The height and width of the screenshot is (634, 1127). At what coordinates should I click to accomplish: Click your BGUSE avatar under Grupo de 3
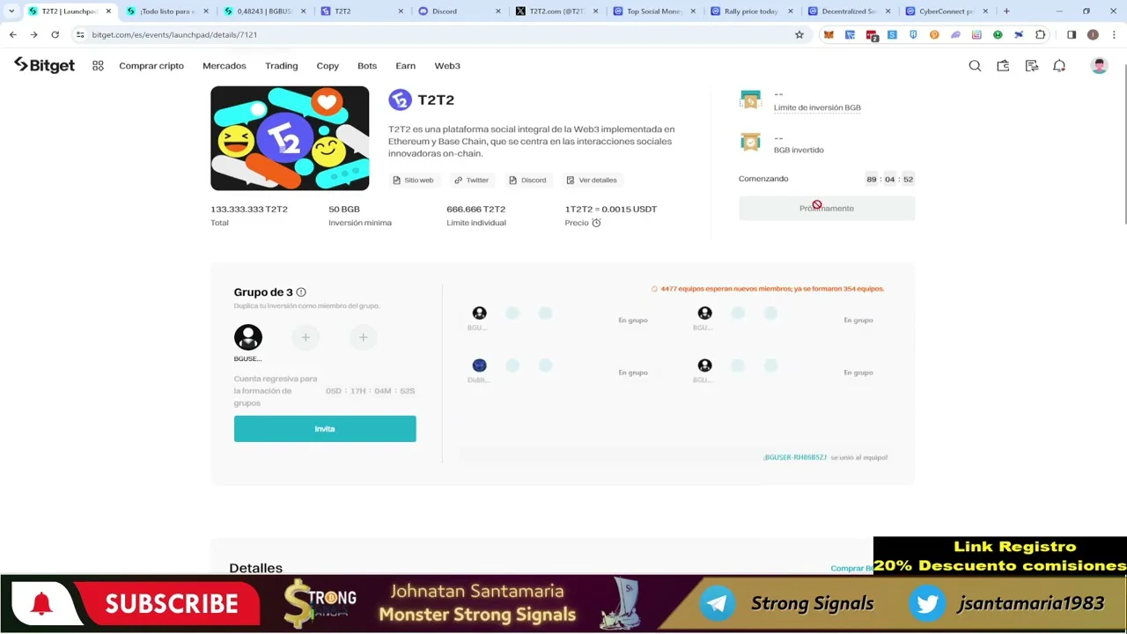pyautogui.click(x=248, y=337)
